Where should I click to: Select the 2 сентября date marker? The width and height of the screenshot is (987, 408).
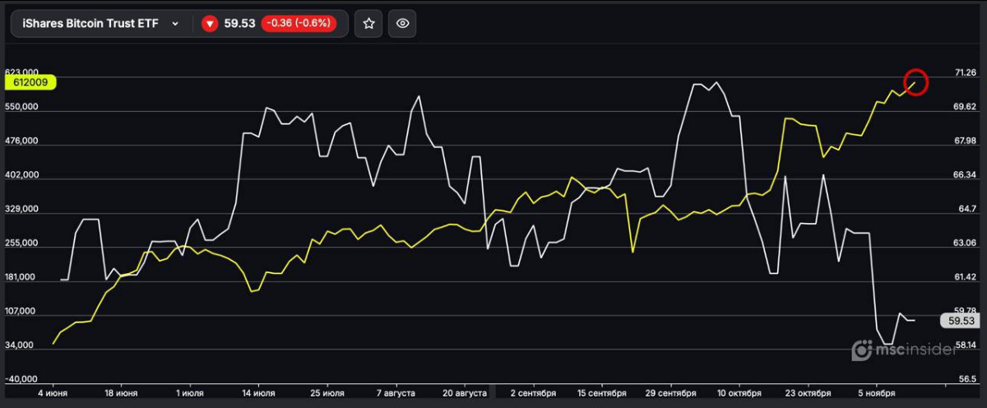pos(534,394)
